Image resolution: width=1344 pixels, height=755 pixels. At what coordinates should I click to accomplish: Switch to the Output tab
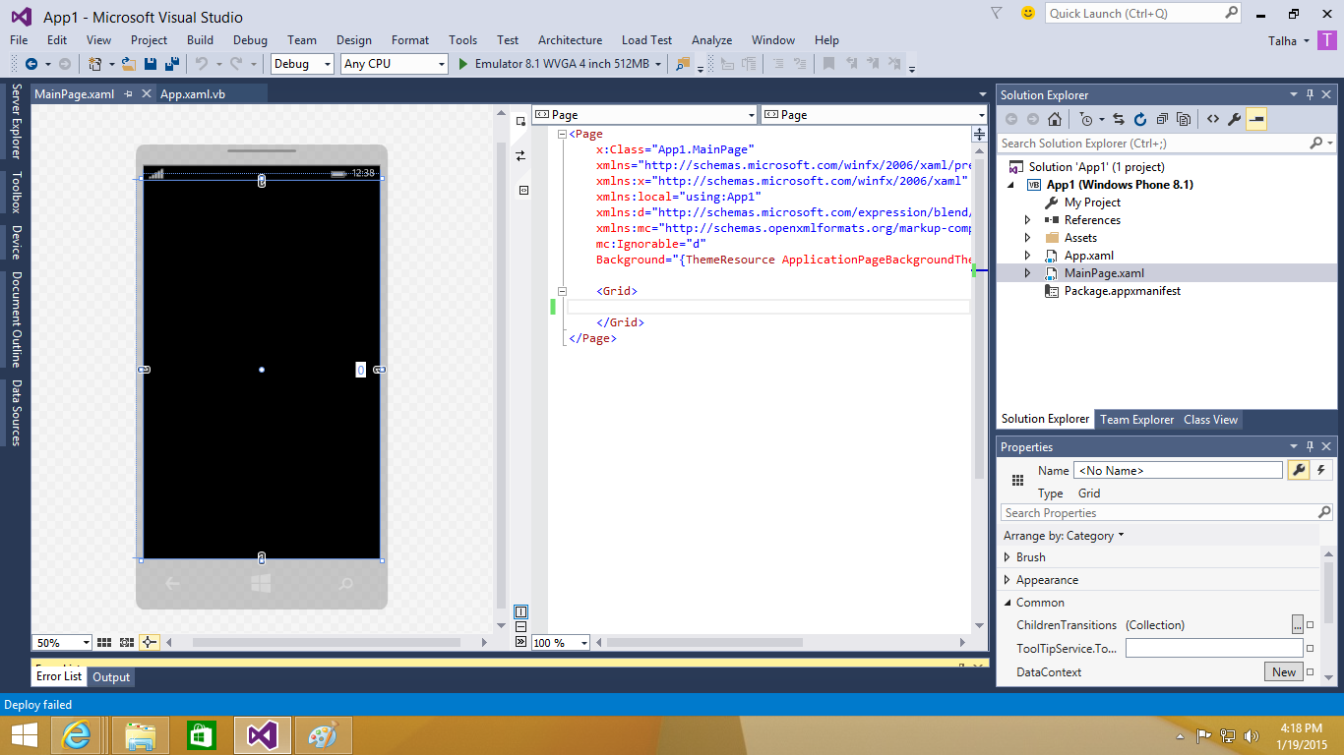111,677
